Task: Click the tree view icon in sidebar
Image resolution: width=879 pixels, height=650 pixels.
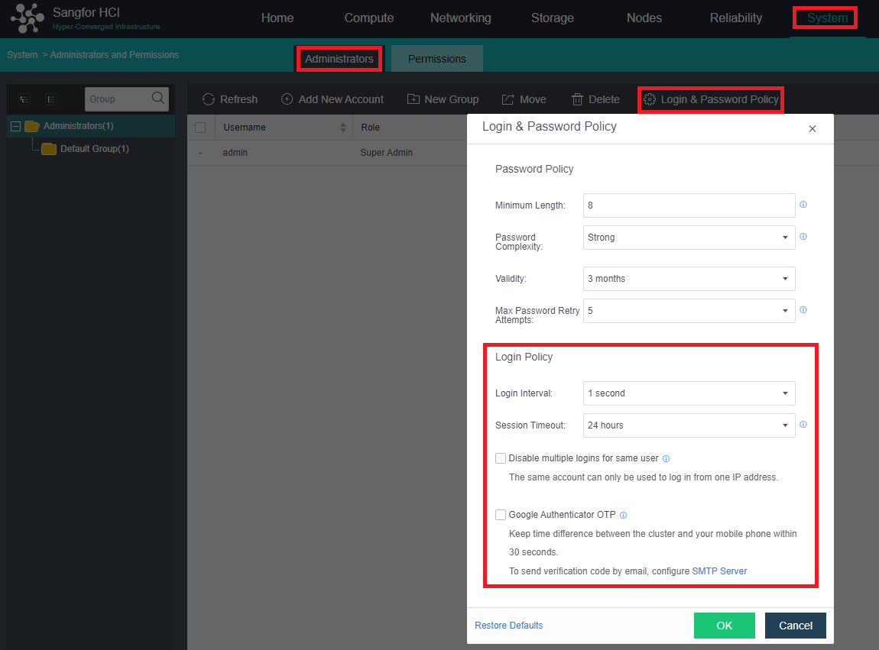Action: (24, 99)
